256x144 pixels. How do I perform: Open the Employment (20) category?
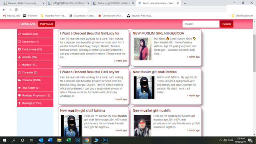35,49
